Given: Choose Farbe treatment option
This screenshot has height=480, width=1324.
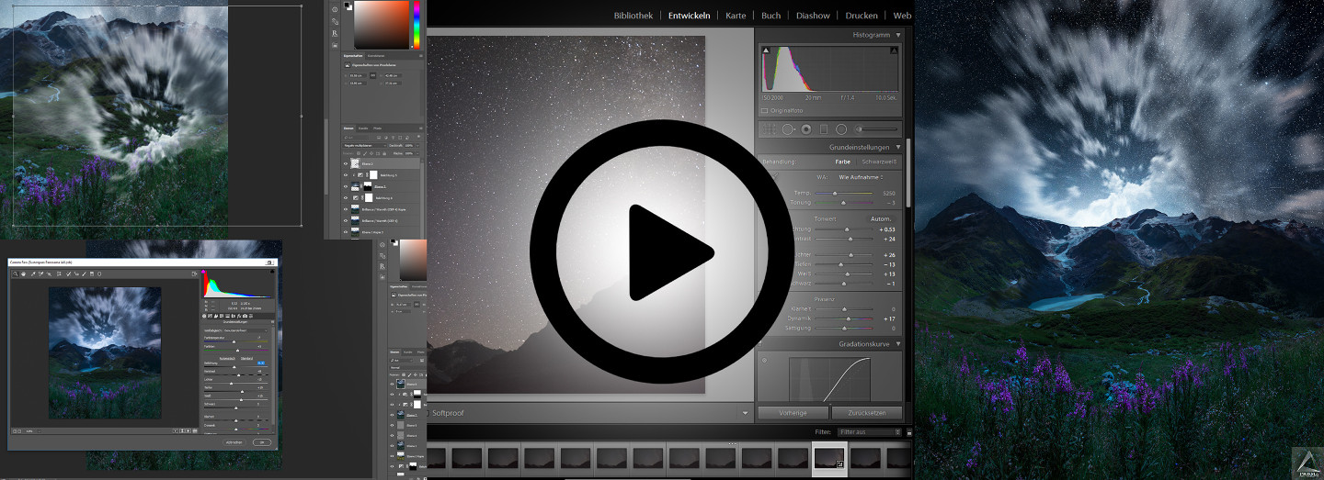Looking at the screenshot, I should [842, 162].
